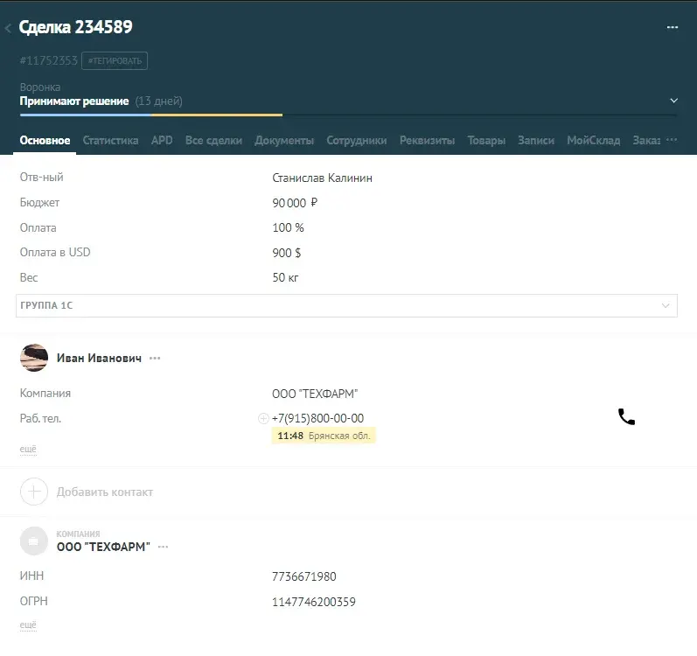Open company heading ООО "ТЕХФАРМ"
Viewport: 697px width, 656px height.
point(103,547)
